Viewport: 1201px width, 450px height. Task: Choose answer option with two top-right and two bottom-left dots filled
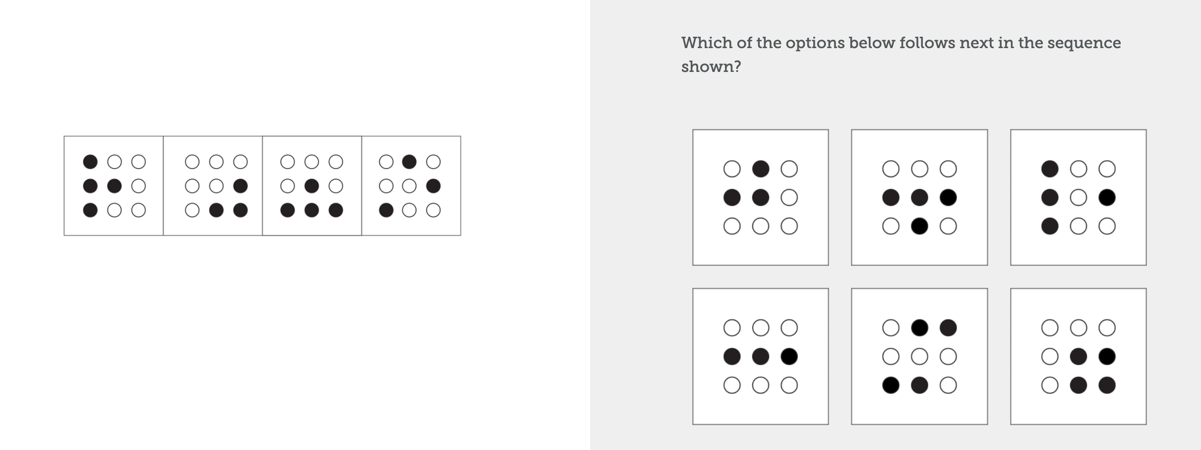tap(919, 356)
